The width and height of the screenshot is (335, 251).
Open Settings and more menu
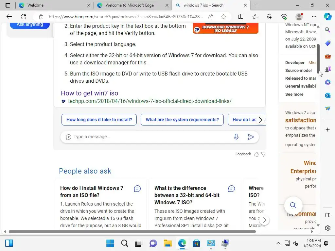coord(314,17)
